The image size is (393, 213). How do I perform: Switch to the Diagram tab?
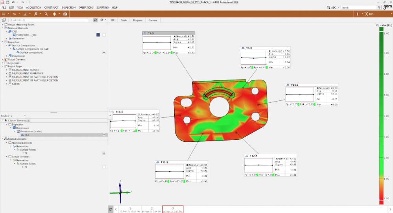[x=137, y=20]
